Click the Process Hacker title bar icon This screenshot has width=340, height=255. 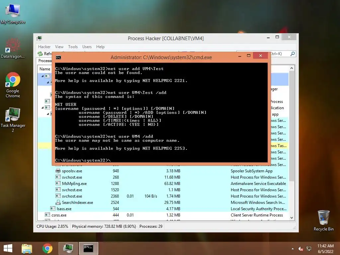(x=39, y=39)
